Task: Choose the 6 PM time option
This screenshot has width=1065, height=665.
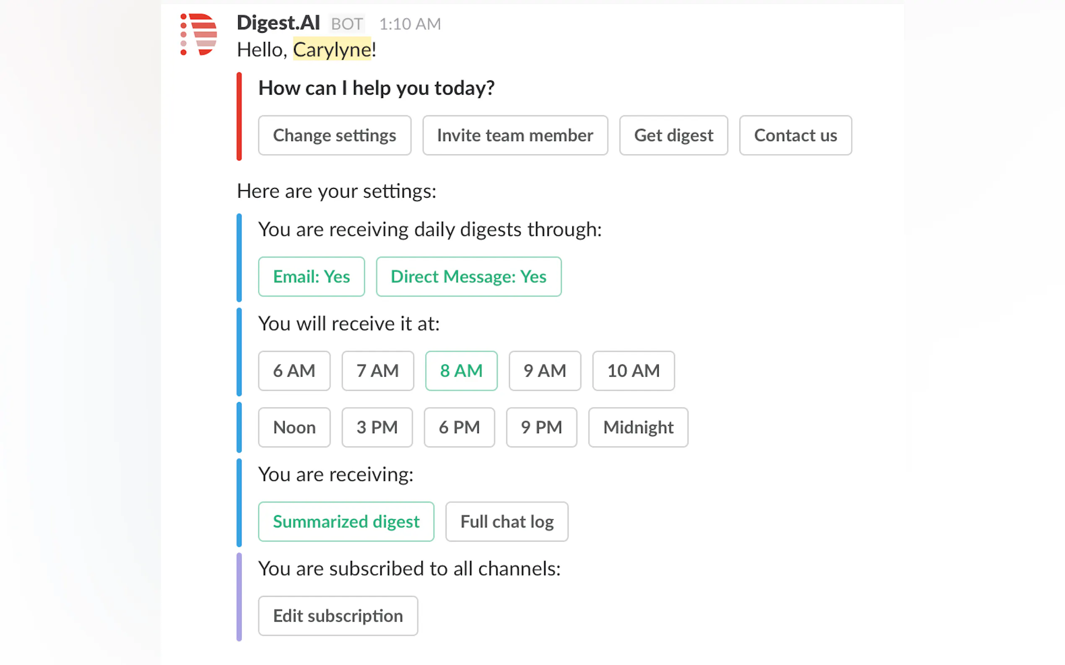Action: pos(459,428)
